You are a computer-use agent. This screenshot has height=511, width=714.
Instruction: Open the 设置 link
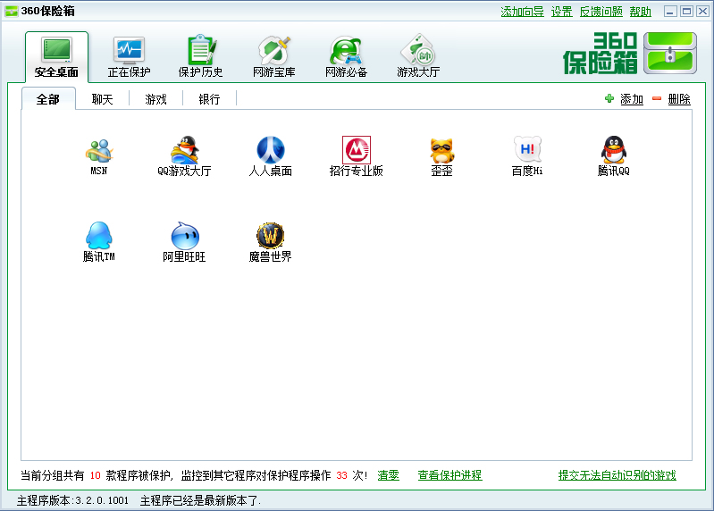tap(561, 12)
